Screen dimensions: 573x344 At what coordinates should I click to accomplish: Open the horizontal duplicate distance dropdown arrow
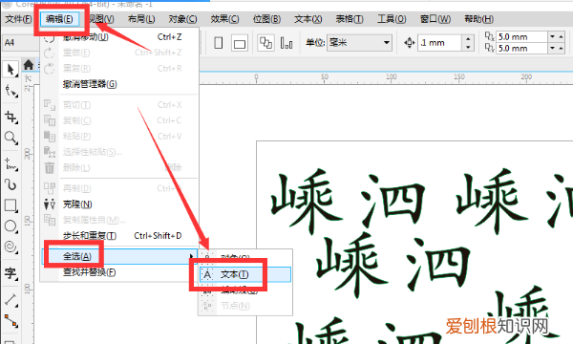tap(552, 36)
